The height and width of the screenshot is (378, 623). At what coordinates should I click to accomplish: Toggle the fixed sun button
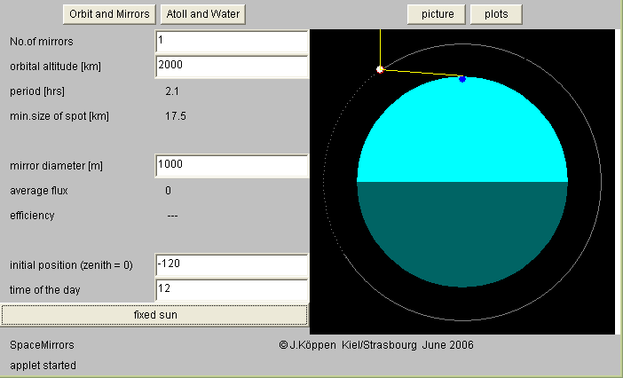click(x=154, y=315)
